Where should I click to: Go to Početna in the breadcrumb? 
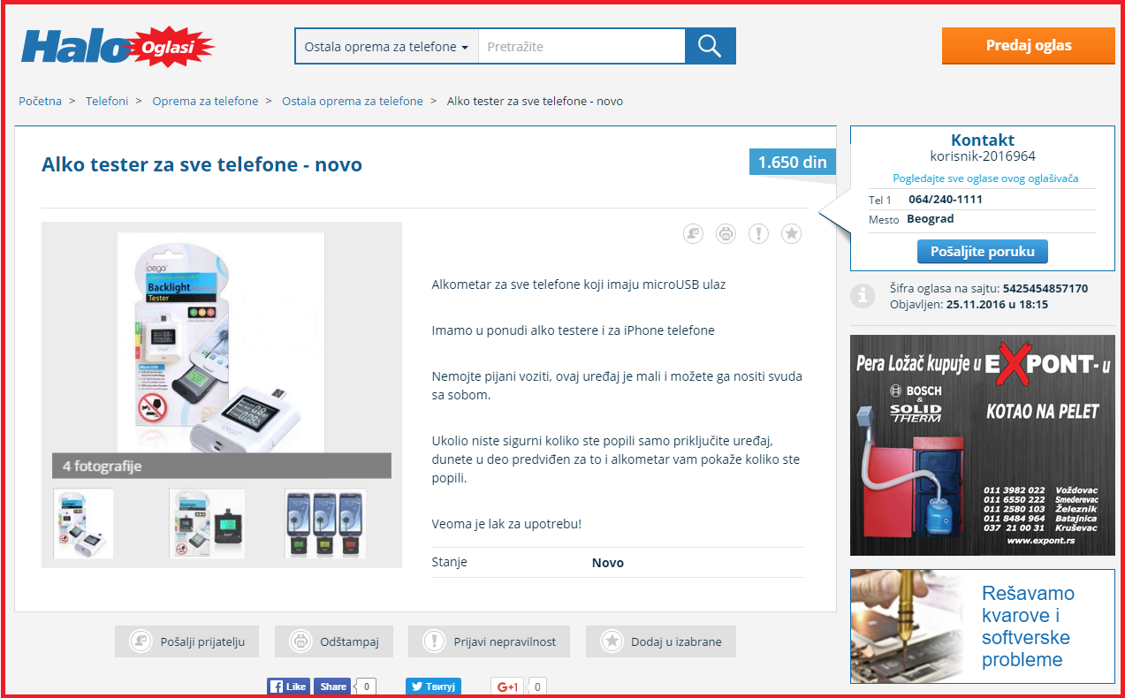(x=41, y=101)
